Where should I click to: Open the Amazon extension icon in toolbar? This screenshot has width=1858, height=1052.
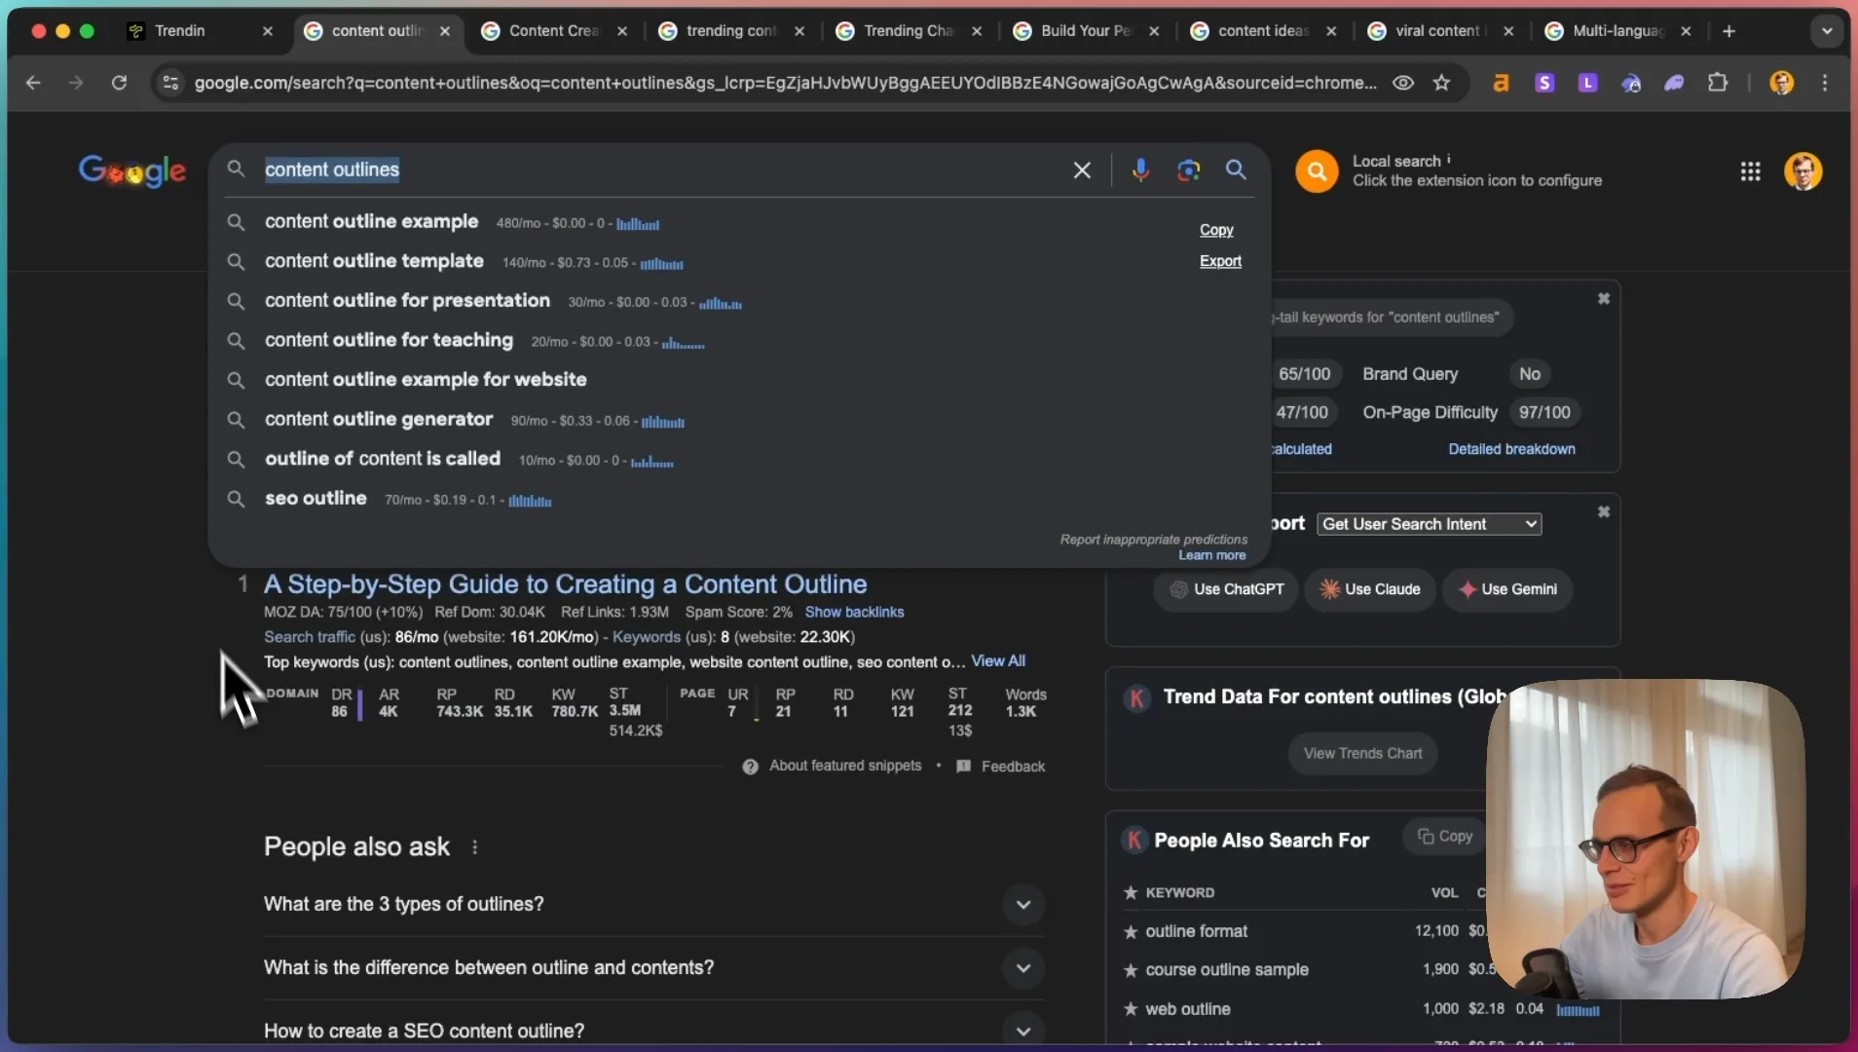[1501, 83]
